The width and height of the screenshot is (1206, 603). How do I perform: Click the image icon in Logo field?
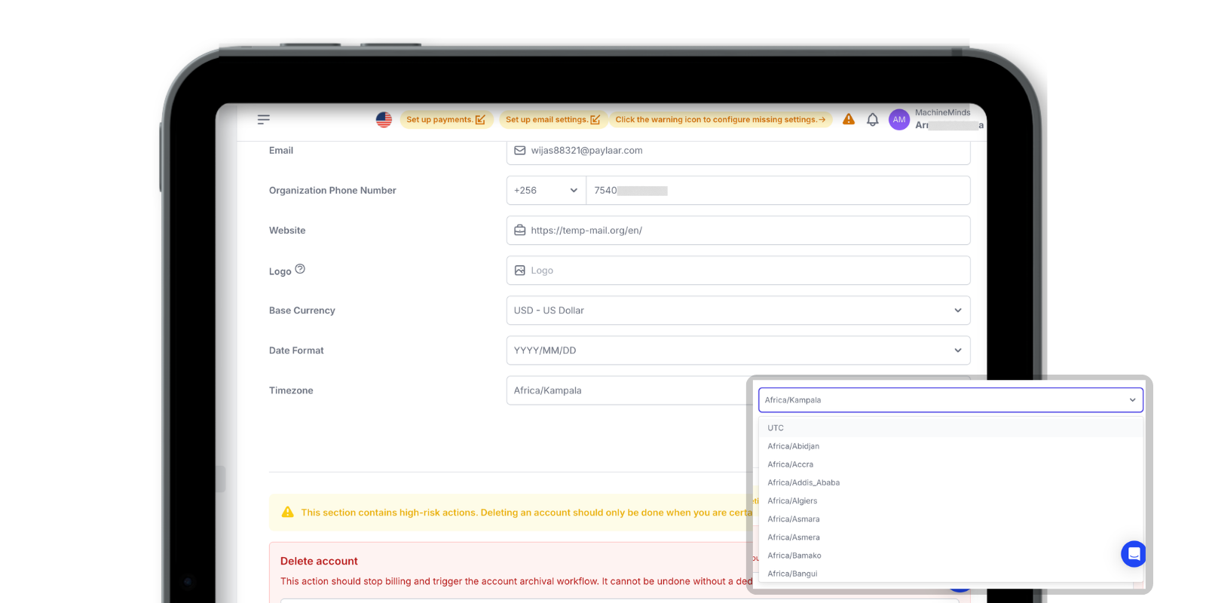click(520, 271)
